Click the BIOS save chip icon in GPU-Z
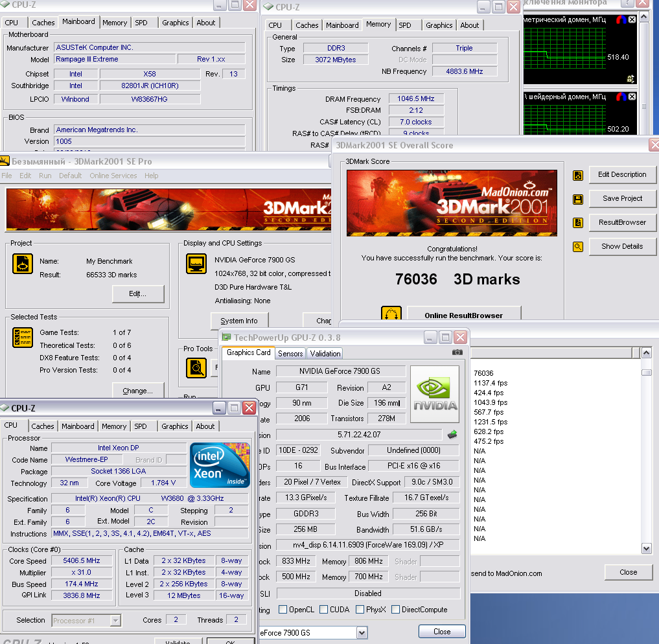659x644 pixels. [452, 434]
